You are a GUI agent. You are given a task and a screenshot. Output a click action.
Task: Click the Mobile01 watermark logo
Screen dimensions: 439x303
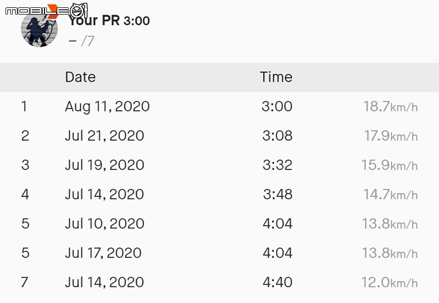coord(46,10)
